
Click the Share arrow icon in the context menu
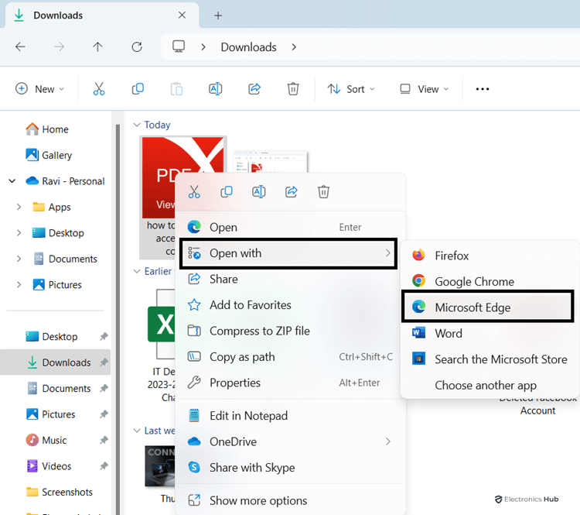coord(292,192)
